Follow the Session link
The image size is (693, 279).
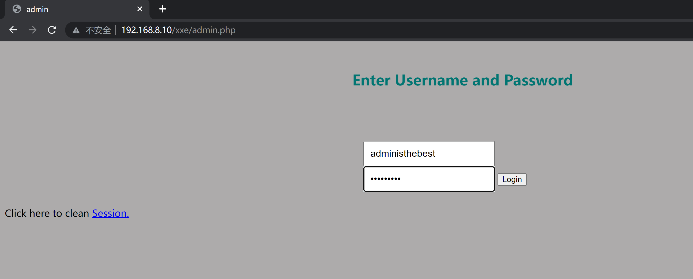[x=110, y=213]
